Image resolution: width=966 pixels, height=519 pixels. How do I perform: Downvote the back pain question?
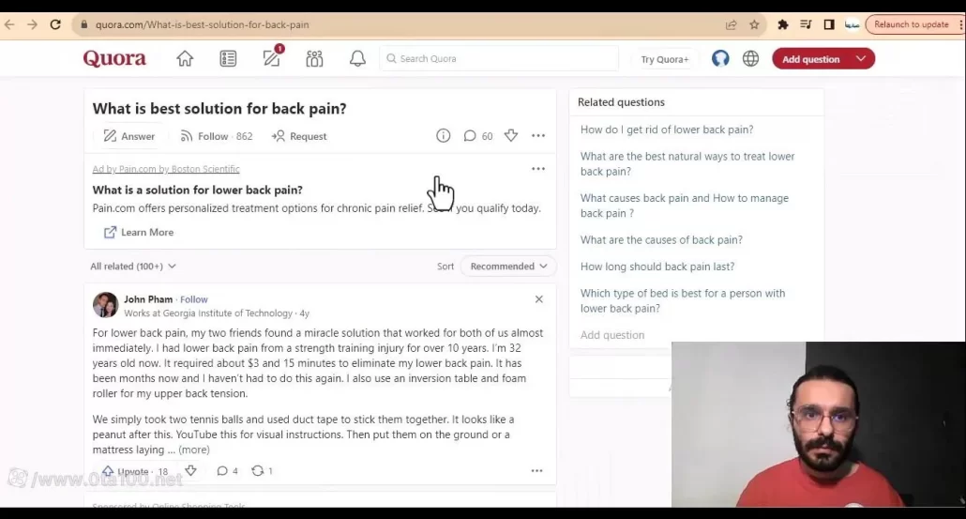point(511,136)
